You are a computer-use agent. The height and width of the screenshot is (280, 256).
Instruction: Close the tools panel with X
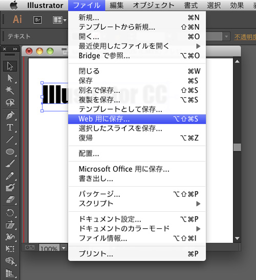[x=5, y=49]
